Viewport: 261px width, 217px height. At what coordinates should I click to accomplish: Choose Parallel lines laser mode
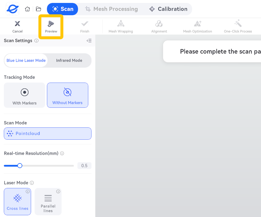point(48,201)
